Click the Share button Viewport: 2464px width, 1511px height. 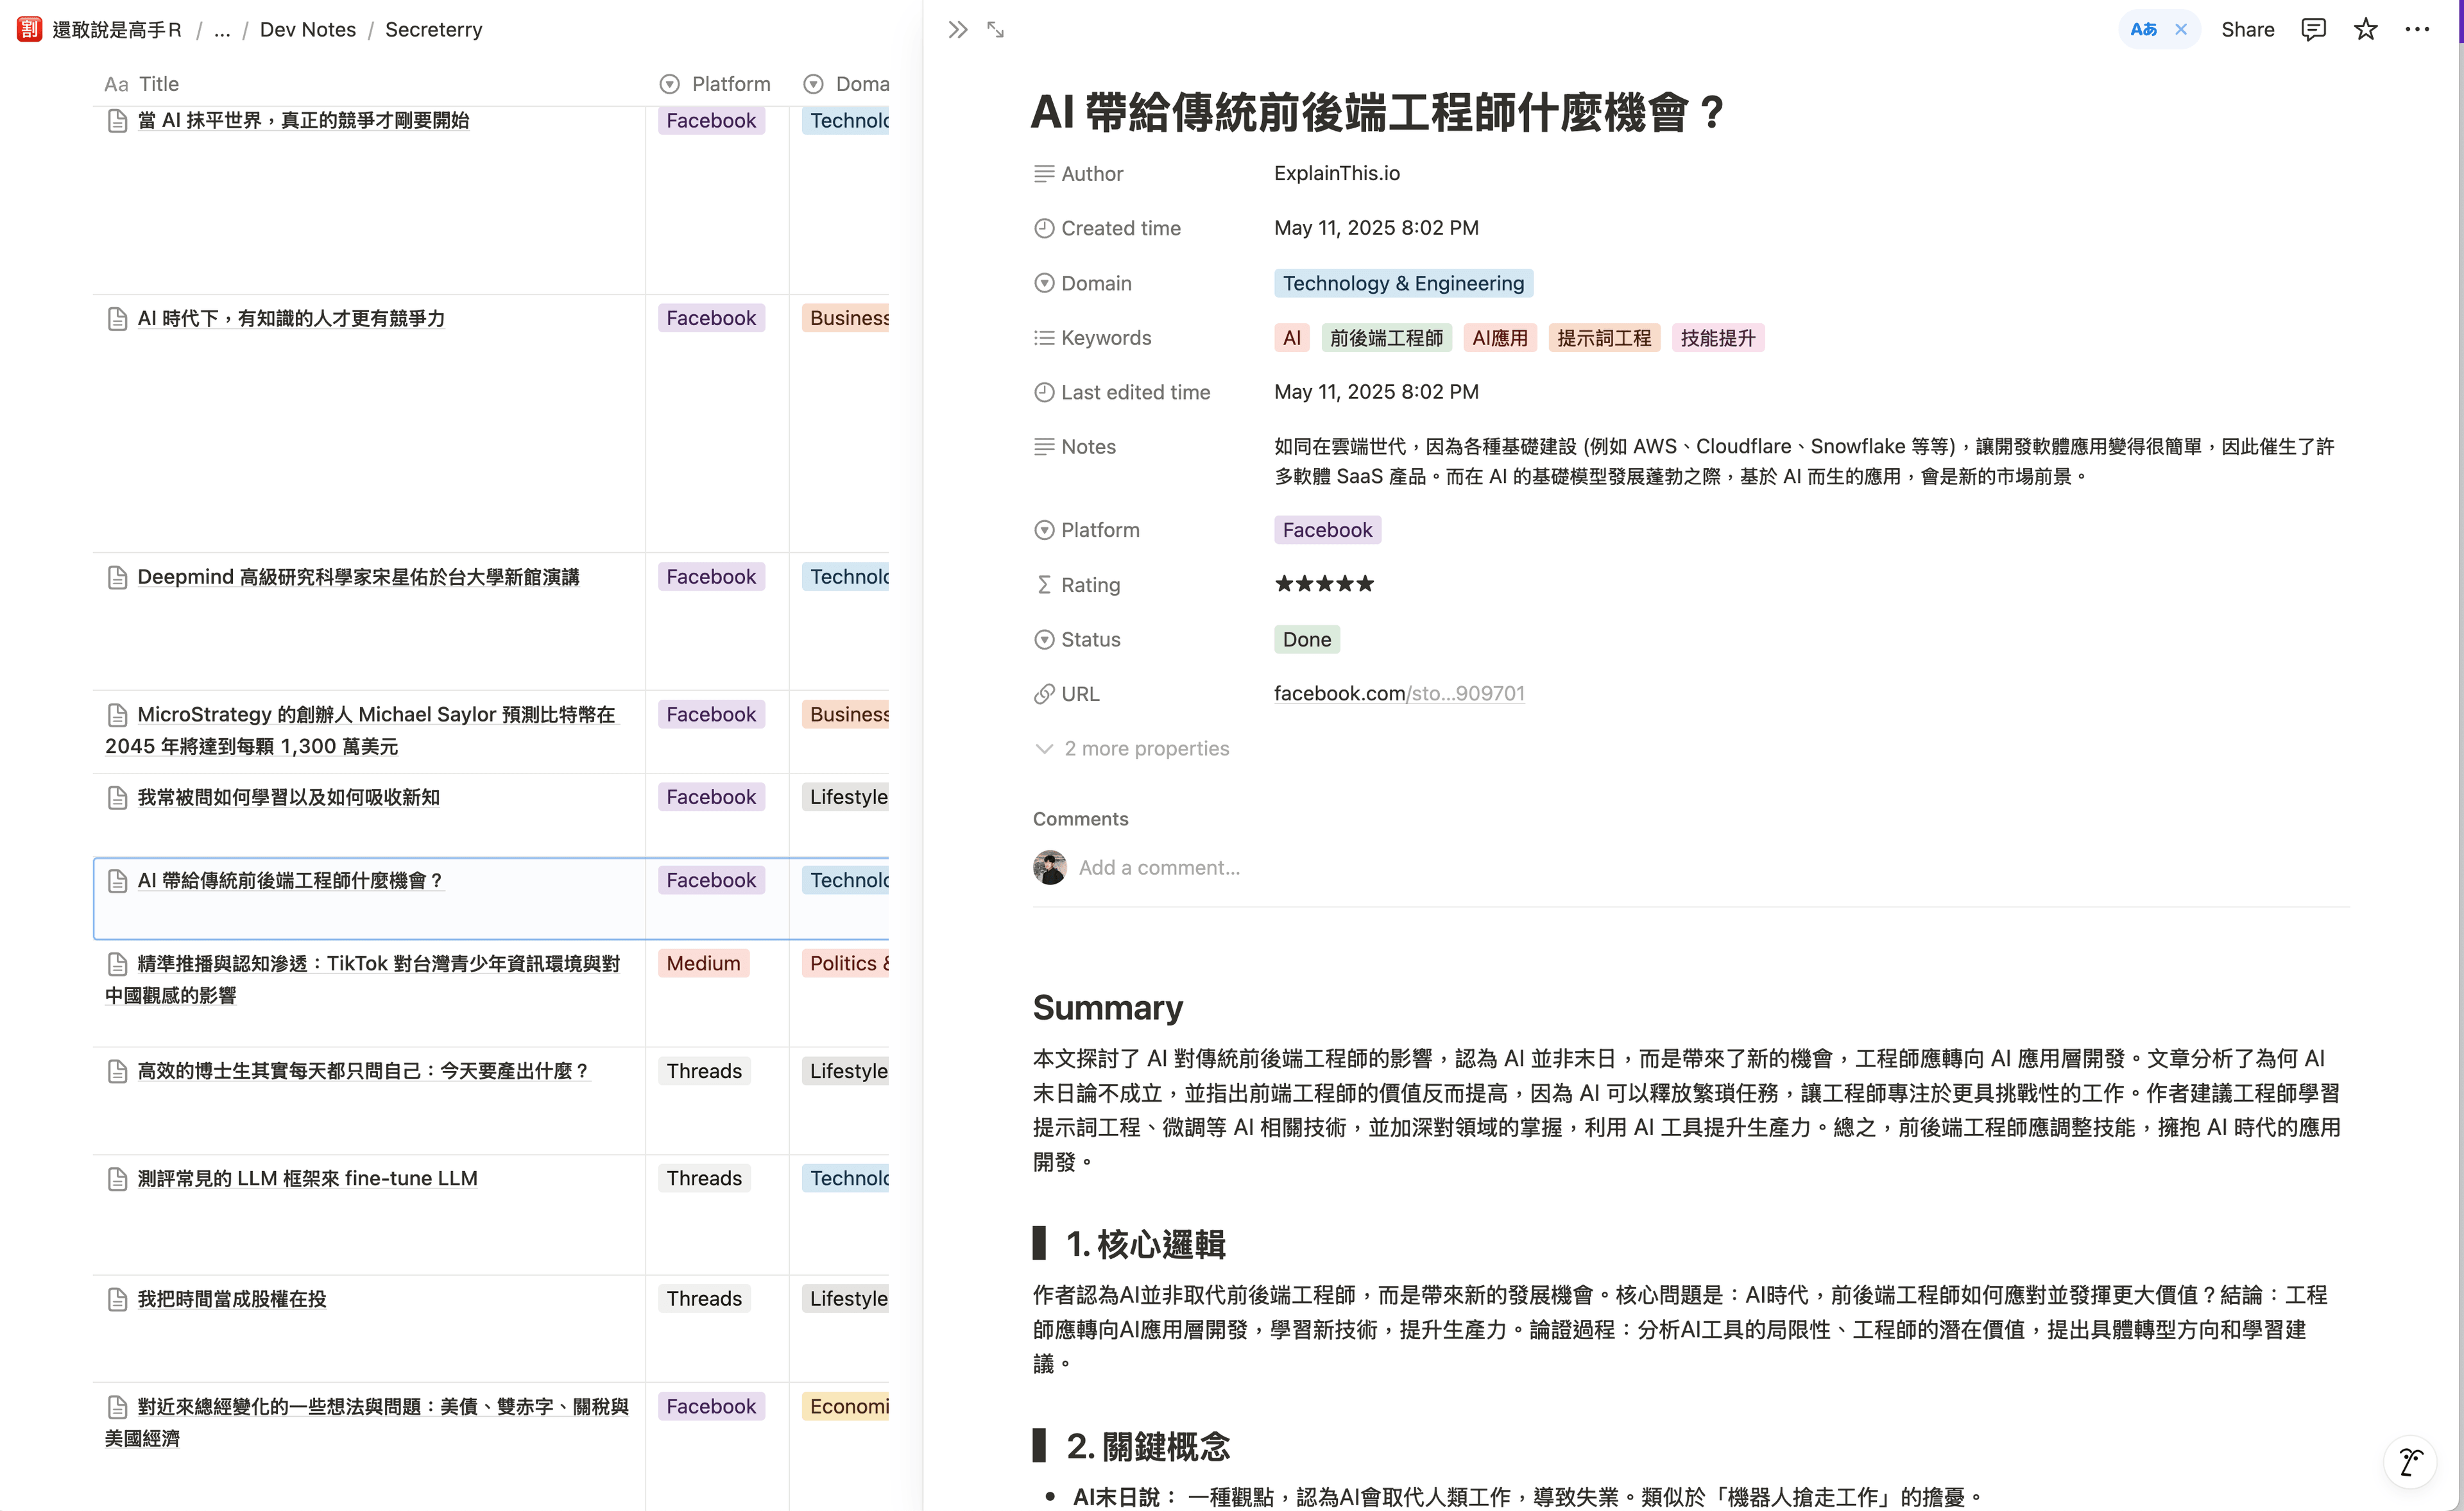pyautogui.click(x=2247, y=29)
